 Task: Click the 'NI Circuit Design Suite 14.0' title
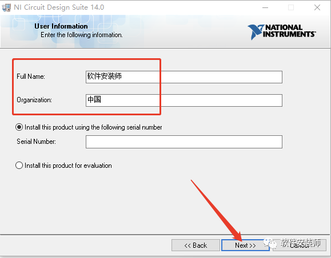pyautogui.click(x=59, y=7)
